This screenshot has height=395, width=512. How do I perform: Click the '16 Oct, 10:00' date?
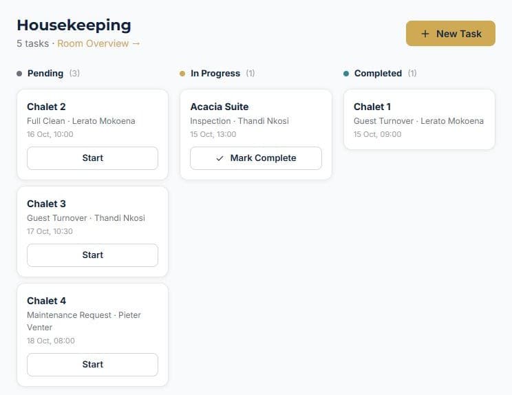point(50,134)
